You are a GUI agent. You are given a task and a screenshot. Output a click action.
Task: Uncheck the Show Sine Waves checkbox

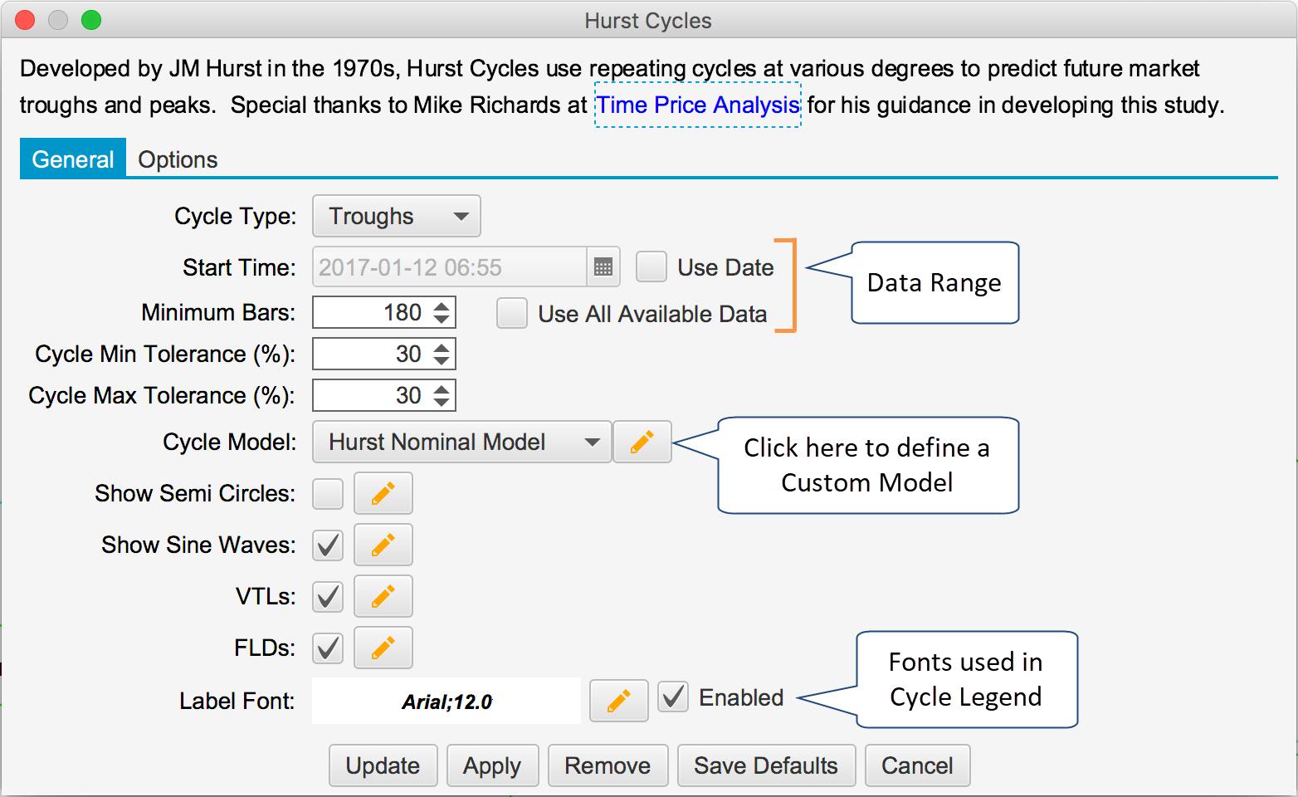coord(329,545)
